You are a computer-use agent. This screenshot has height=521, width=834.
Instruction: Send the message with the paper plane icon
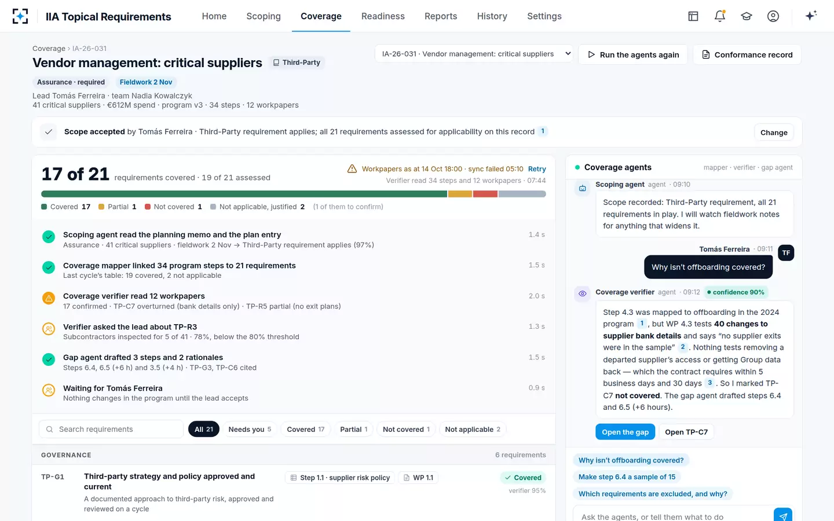pyautogui.click(x=783, y=516)
